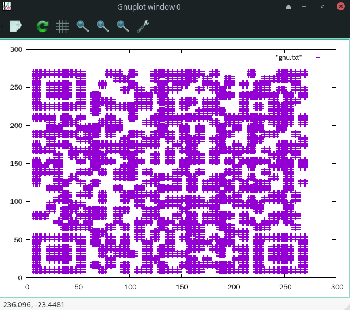Autoscale using the last magnifier icon

point(123,26)
